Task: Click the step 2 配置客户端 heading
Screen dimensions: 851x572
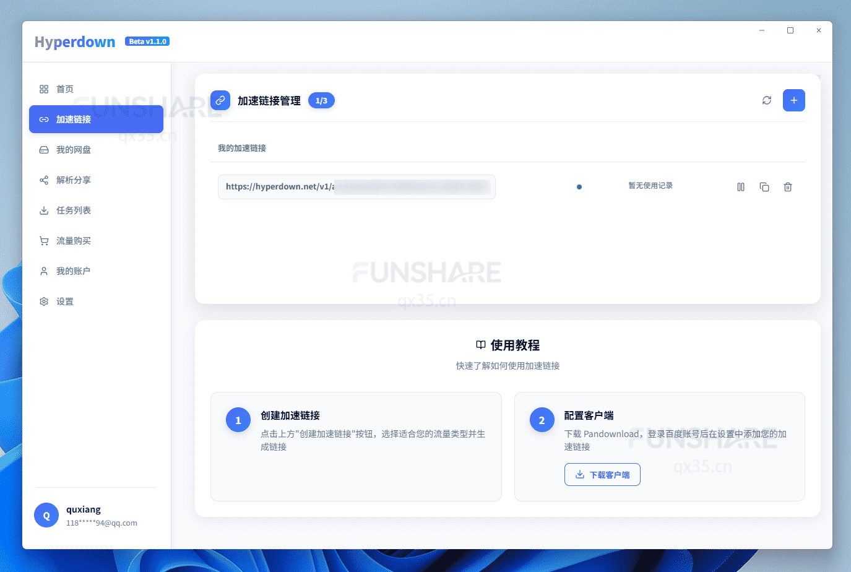Action: pyautogui.click(x=589, y=415)
